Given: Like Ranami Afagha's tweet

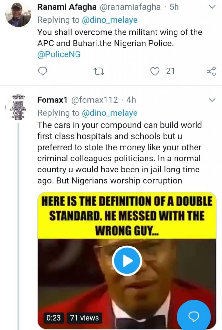Looking at the screenshot, I should click(156, 71).
